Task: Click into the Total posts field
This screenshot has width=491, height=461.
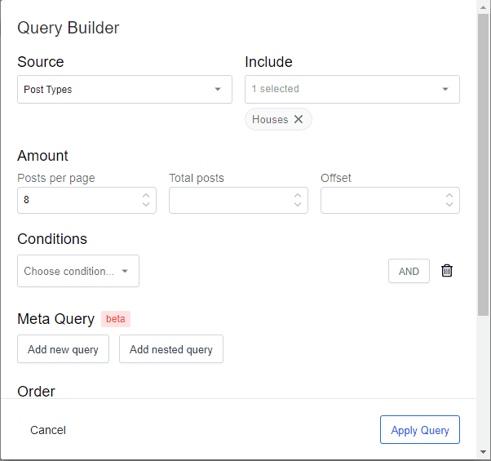Action: (229, 200)
